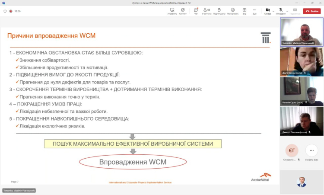324x195 pixels.
Task: Select Dmytro Popovov's video tile
Action: [x=302, y=121]
